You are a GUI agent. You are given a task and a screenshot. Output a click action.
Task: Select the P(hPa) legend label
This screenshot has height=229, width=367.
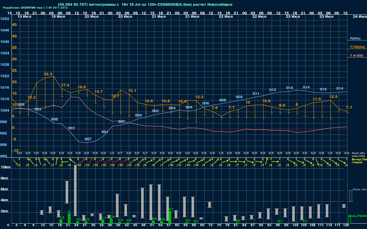[x=355, y=38]
